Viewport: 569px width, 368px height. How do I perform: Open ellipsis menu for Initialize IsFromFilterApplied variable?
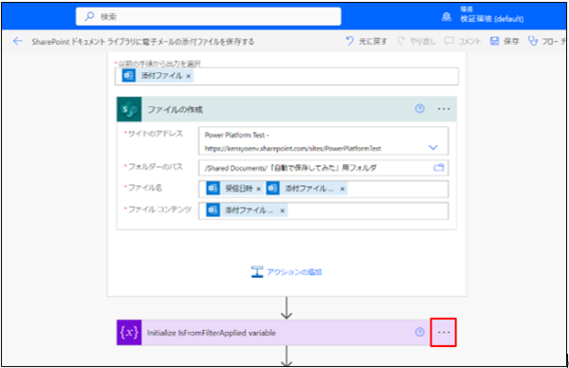tap(444, 333)
